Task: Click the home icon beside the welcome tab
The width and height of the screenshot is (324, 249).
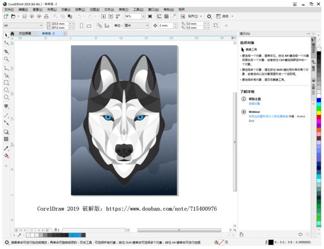Action: (x=12, y=34)
